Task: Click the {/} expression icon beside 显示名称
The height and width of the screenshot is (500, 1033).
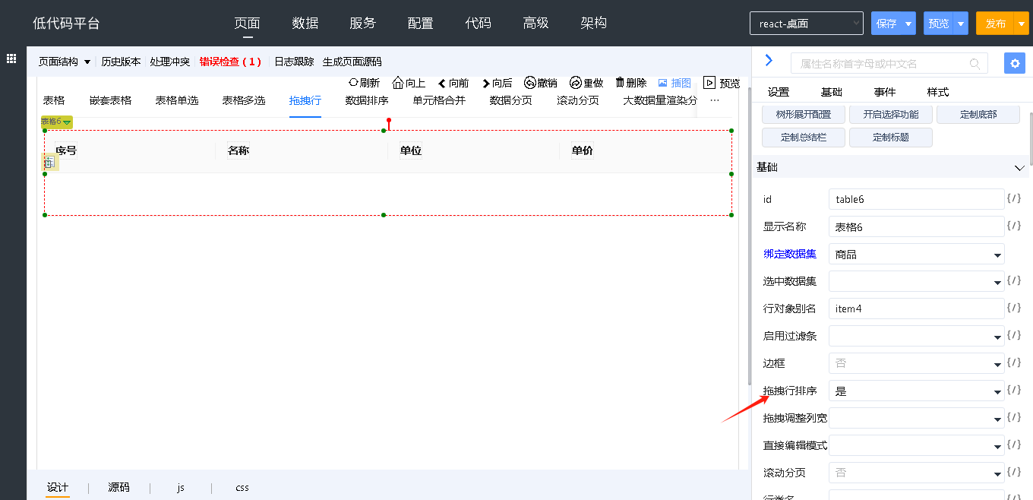Action: point(1014,226)
